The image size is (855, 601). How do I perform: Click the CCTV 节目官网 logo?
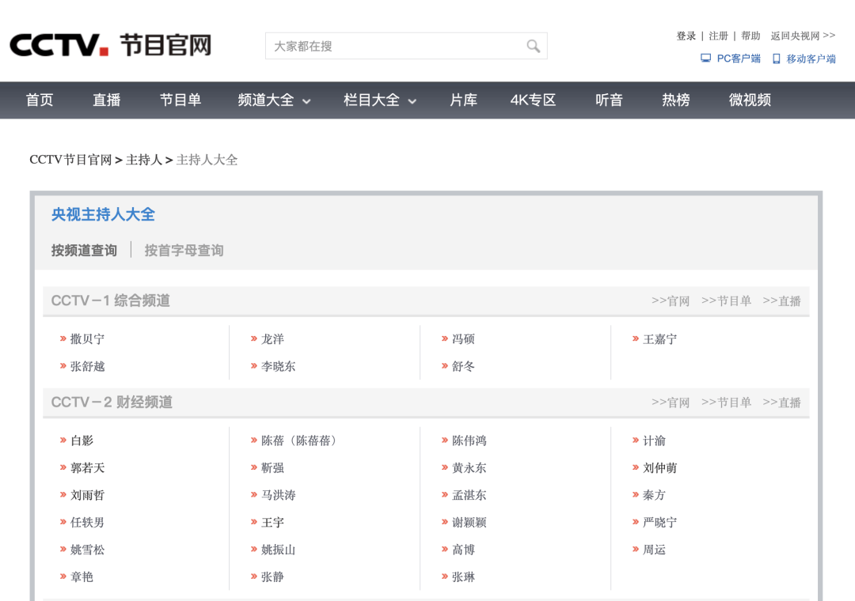tap(111, 45)
